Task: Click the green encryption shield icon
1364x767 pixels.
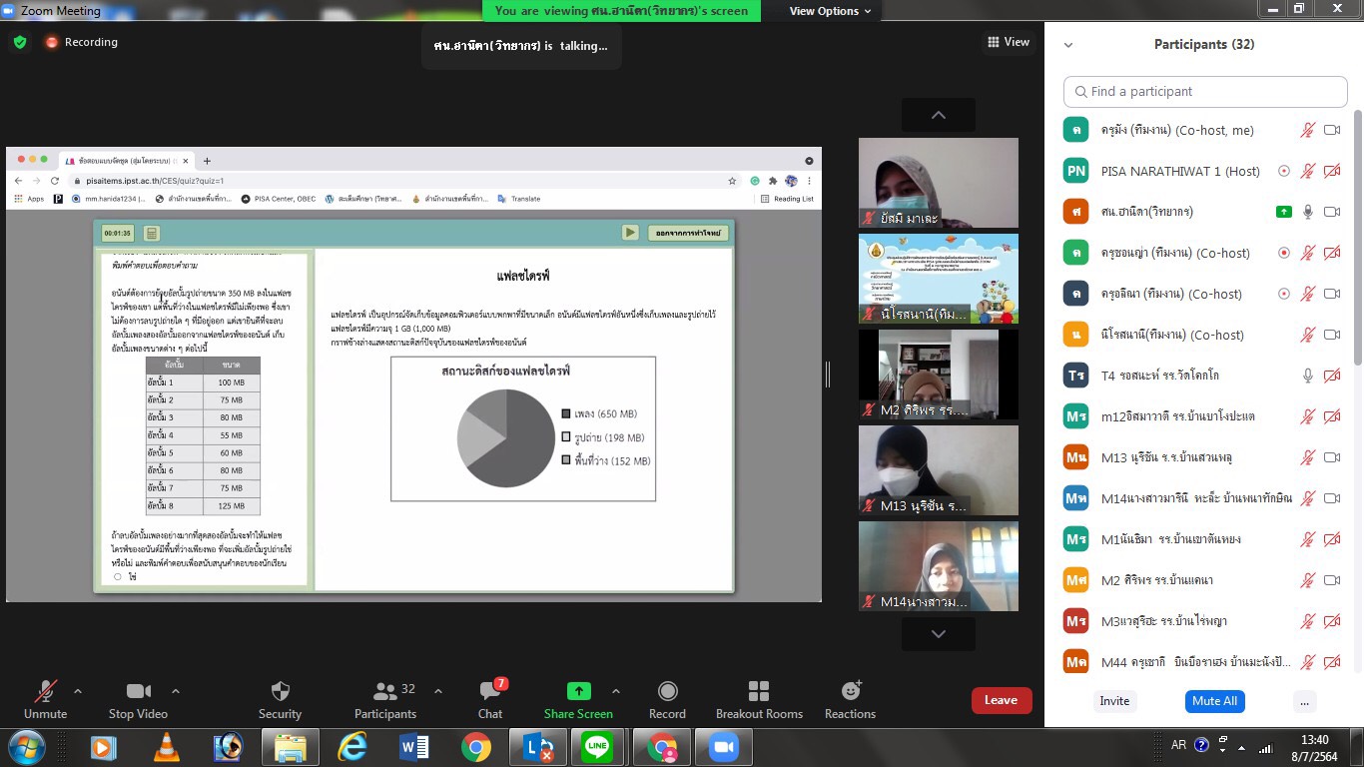Action: point(20,42)
